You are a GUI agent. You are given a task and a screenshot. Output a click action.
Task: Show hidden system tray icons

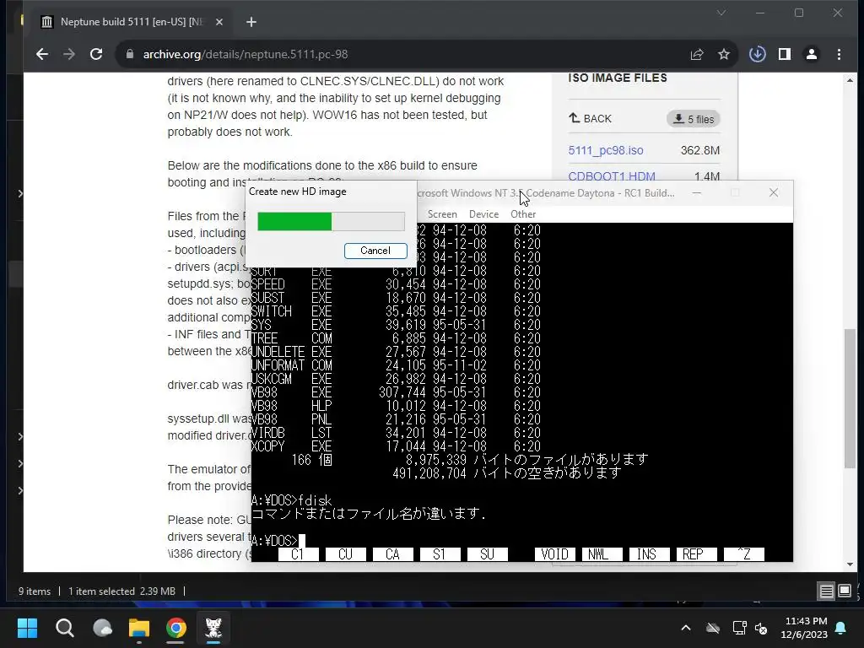[686, 628]
